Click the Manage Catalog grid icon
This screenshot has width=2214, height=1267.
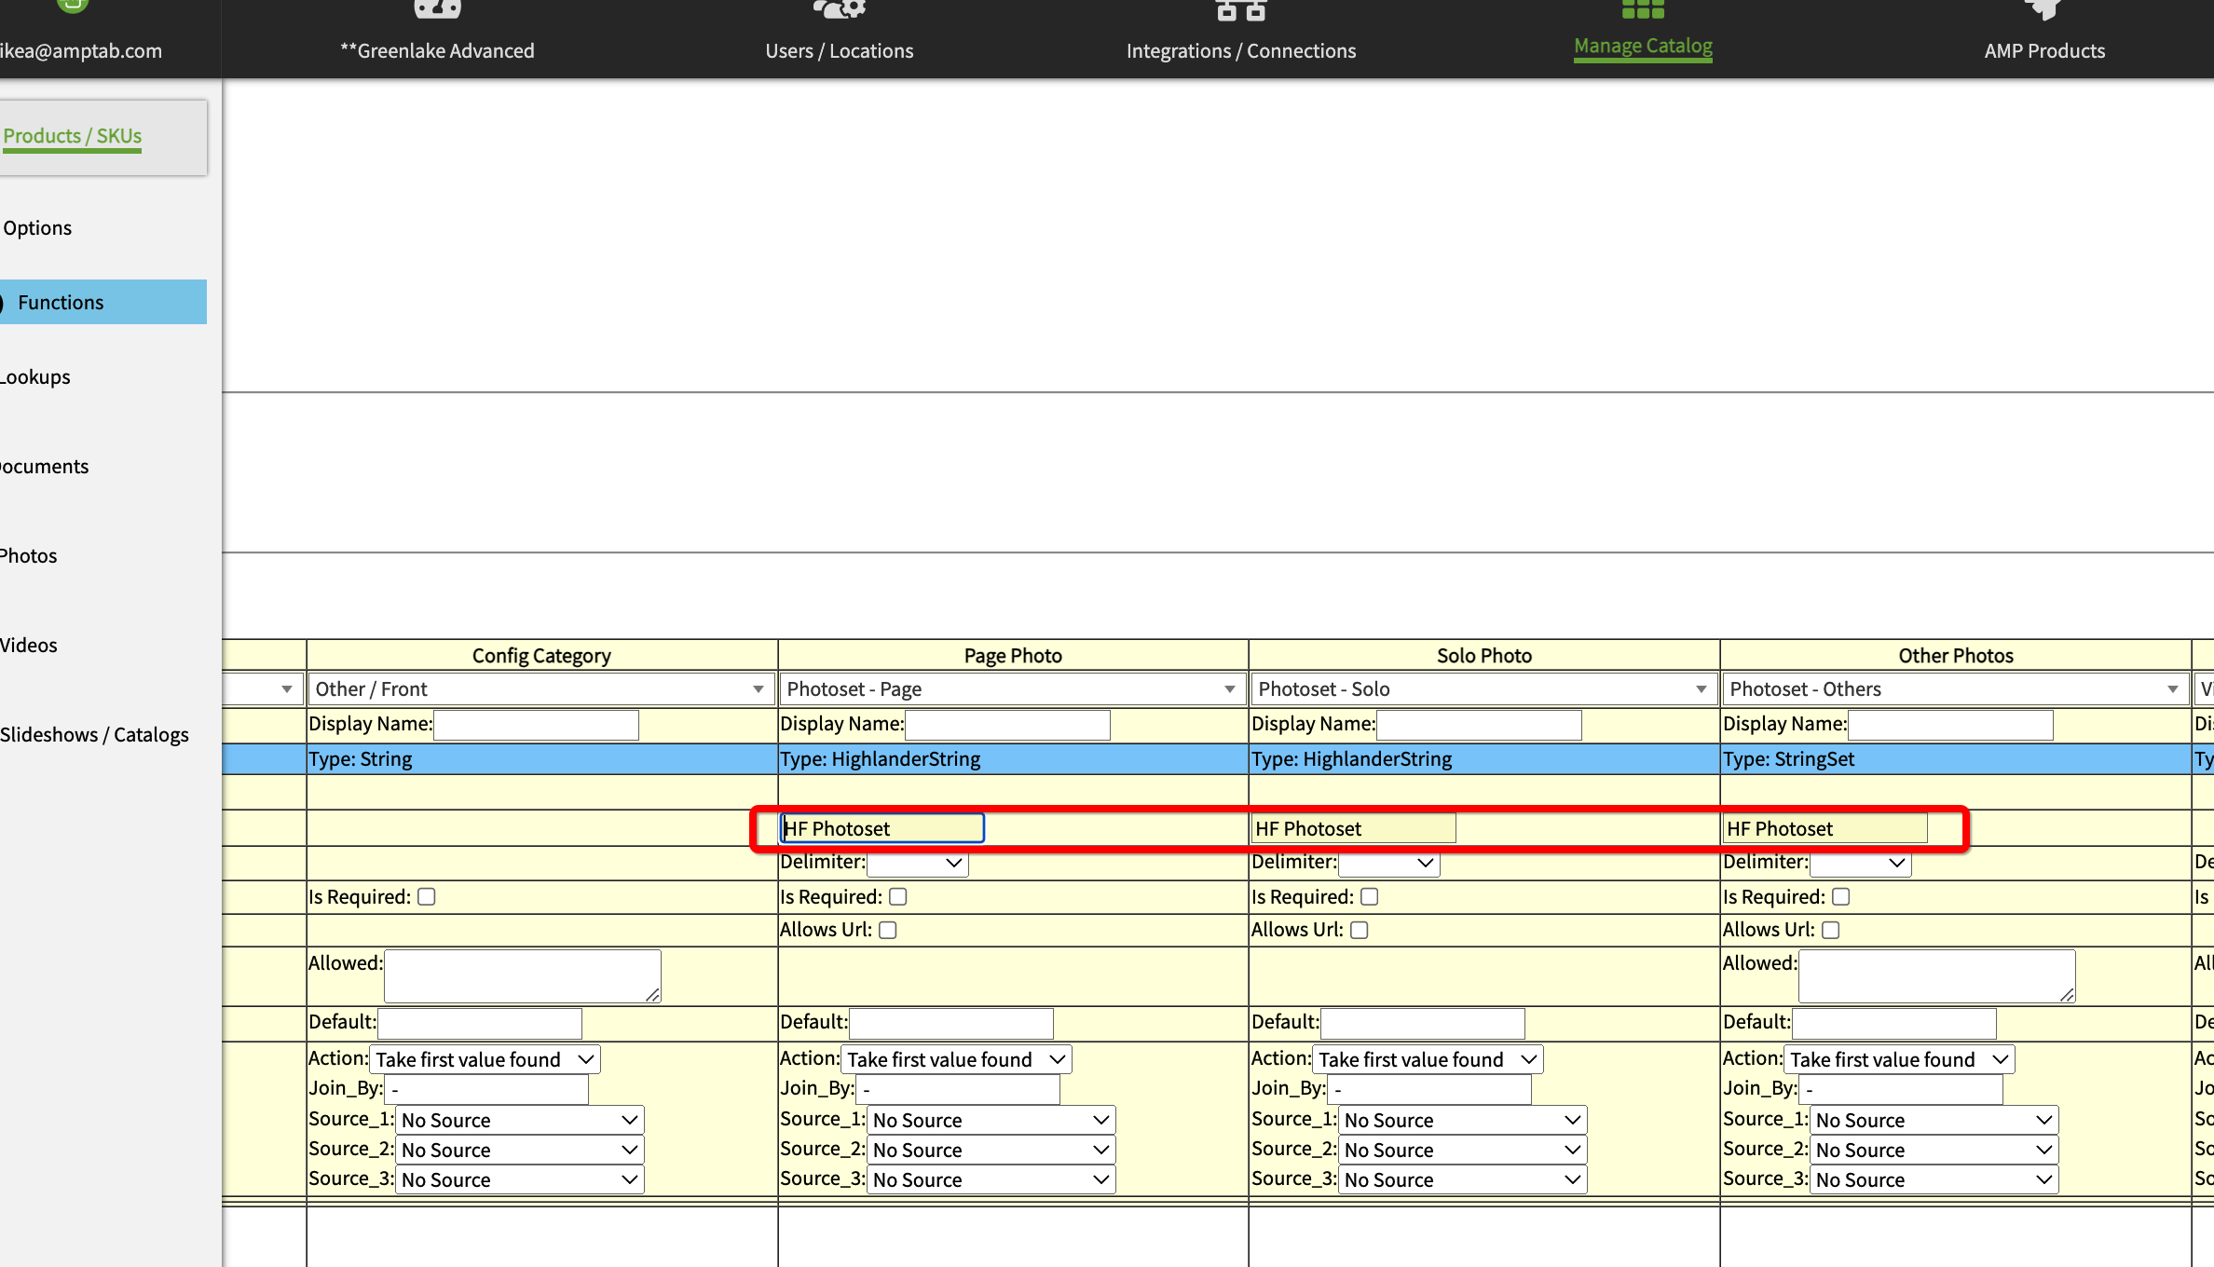[x=1643, y=9]
